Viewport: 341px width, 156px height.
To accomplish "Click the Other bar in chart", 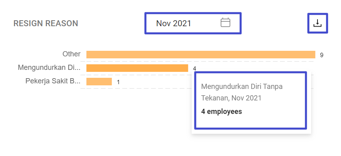I will tap(201, 55).
